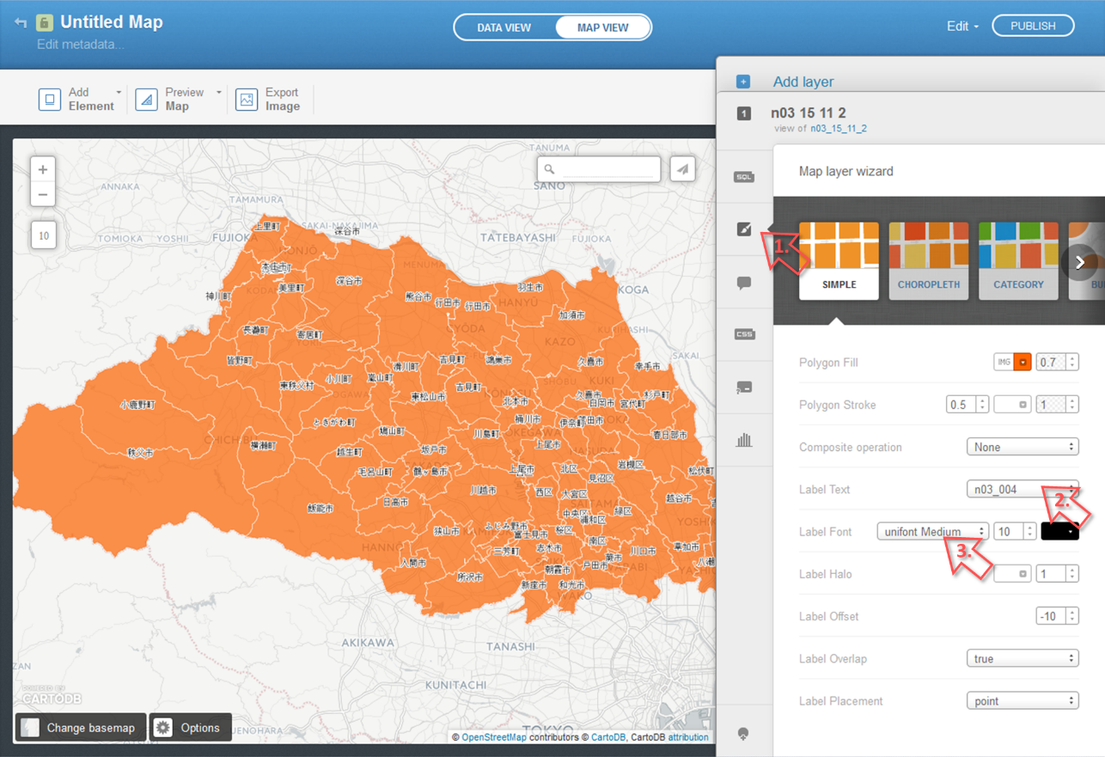Click the geolocate arrow icon
Screen dimensions: 1105x757
(682, 169)
